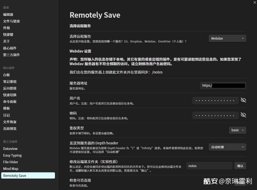Focus the password masked field
The width and height of the screenshot is (257, 190).
(215, 115)
